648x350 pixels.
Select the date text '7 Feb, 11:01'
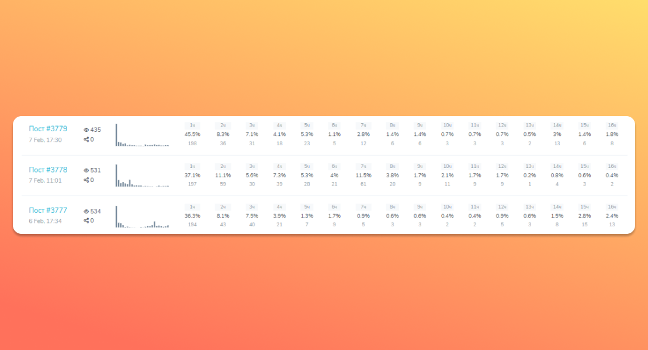point(45,180)
